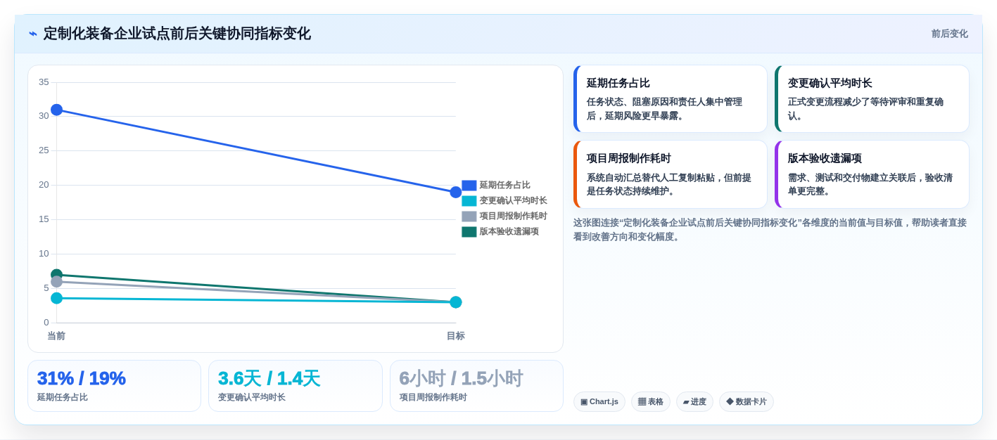Click the cyan data point at 当前
The height and width of the screenshot is (440, 997).
[56, 298]
